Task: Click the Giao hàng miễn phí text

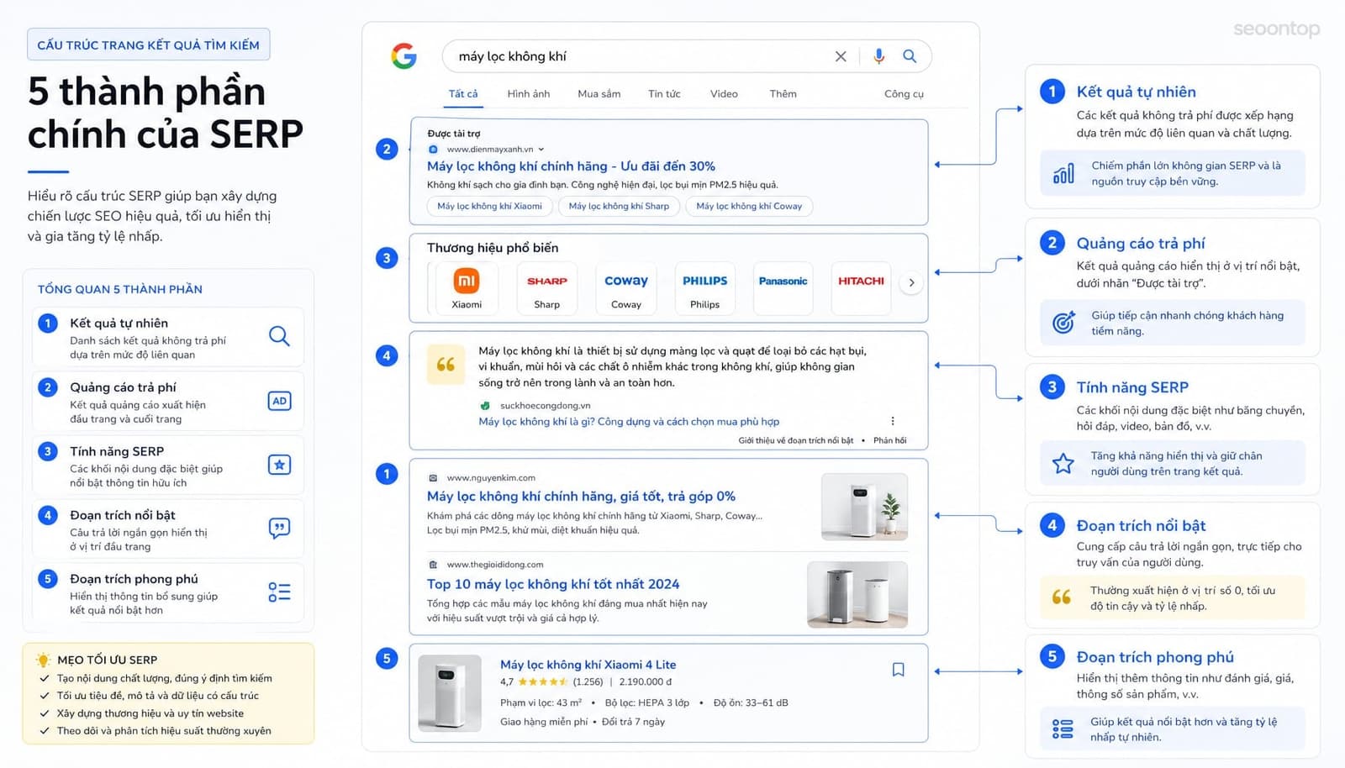Action: click(x=544, y=722)
